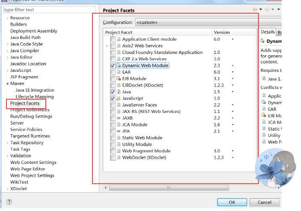Uncheck the Dynamic Web Module checkbox

tap(113, 65)
